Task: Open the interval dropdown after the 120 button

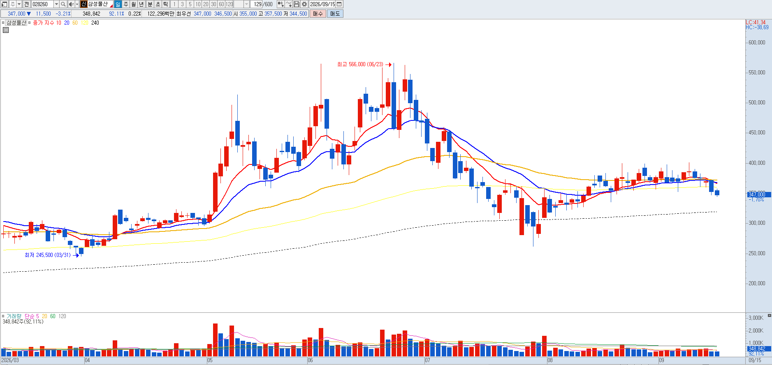Action: pyautogui.click(x=246, y=4)
